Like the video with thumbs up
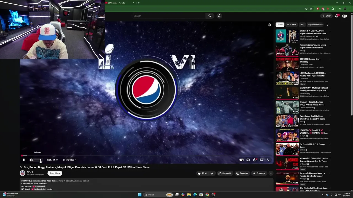This screenshot has height=198, width=353. pos(202,173)
